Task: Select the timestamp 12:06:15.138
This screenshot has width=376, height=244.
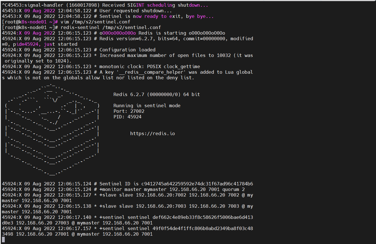Action: click(x=74, y=206)
